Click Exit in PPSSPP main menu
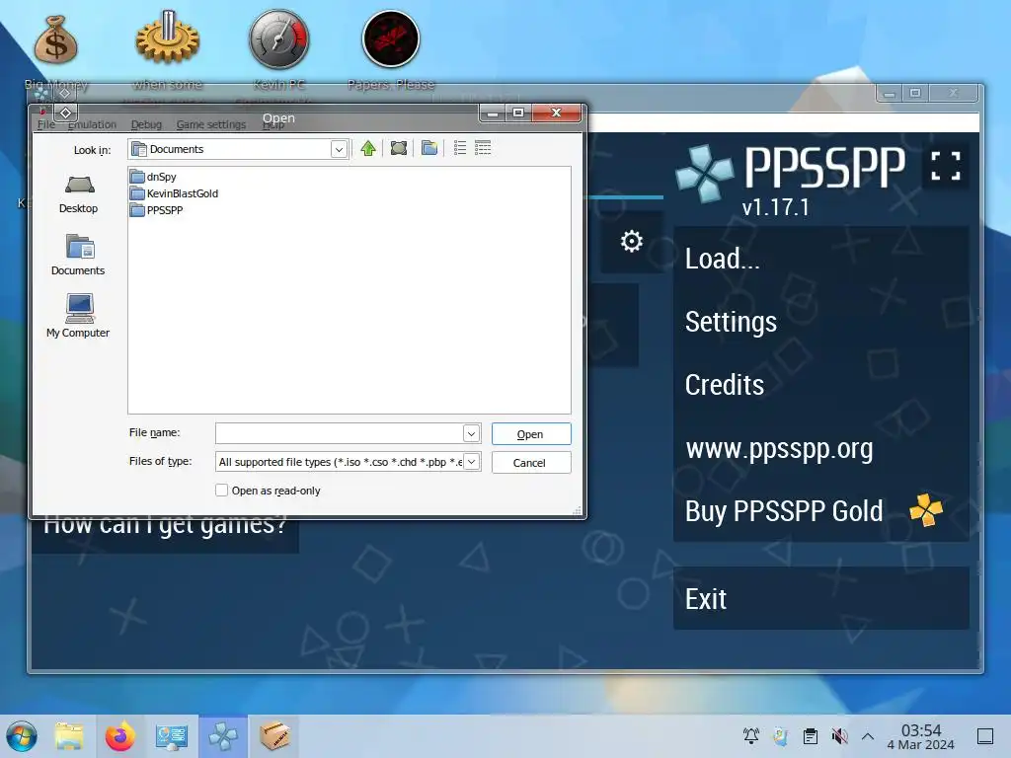The width and height of the screenshot is (1011, 758). click(820, 599)
